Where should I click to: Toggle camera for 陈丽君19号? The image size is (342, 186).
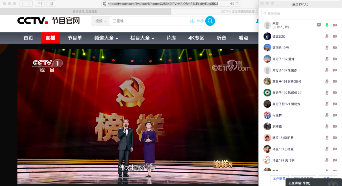tap(335, 48)
